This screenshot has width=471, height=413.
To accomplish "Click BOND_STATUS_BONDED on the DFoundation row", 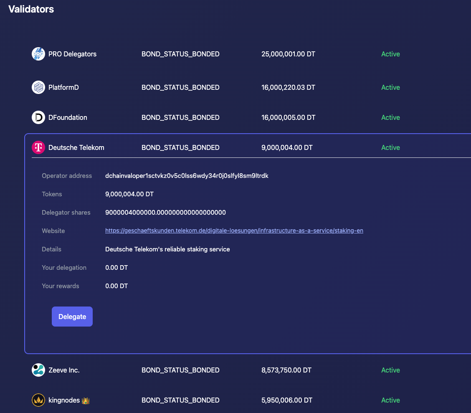I will (x=180, y=117).
